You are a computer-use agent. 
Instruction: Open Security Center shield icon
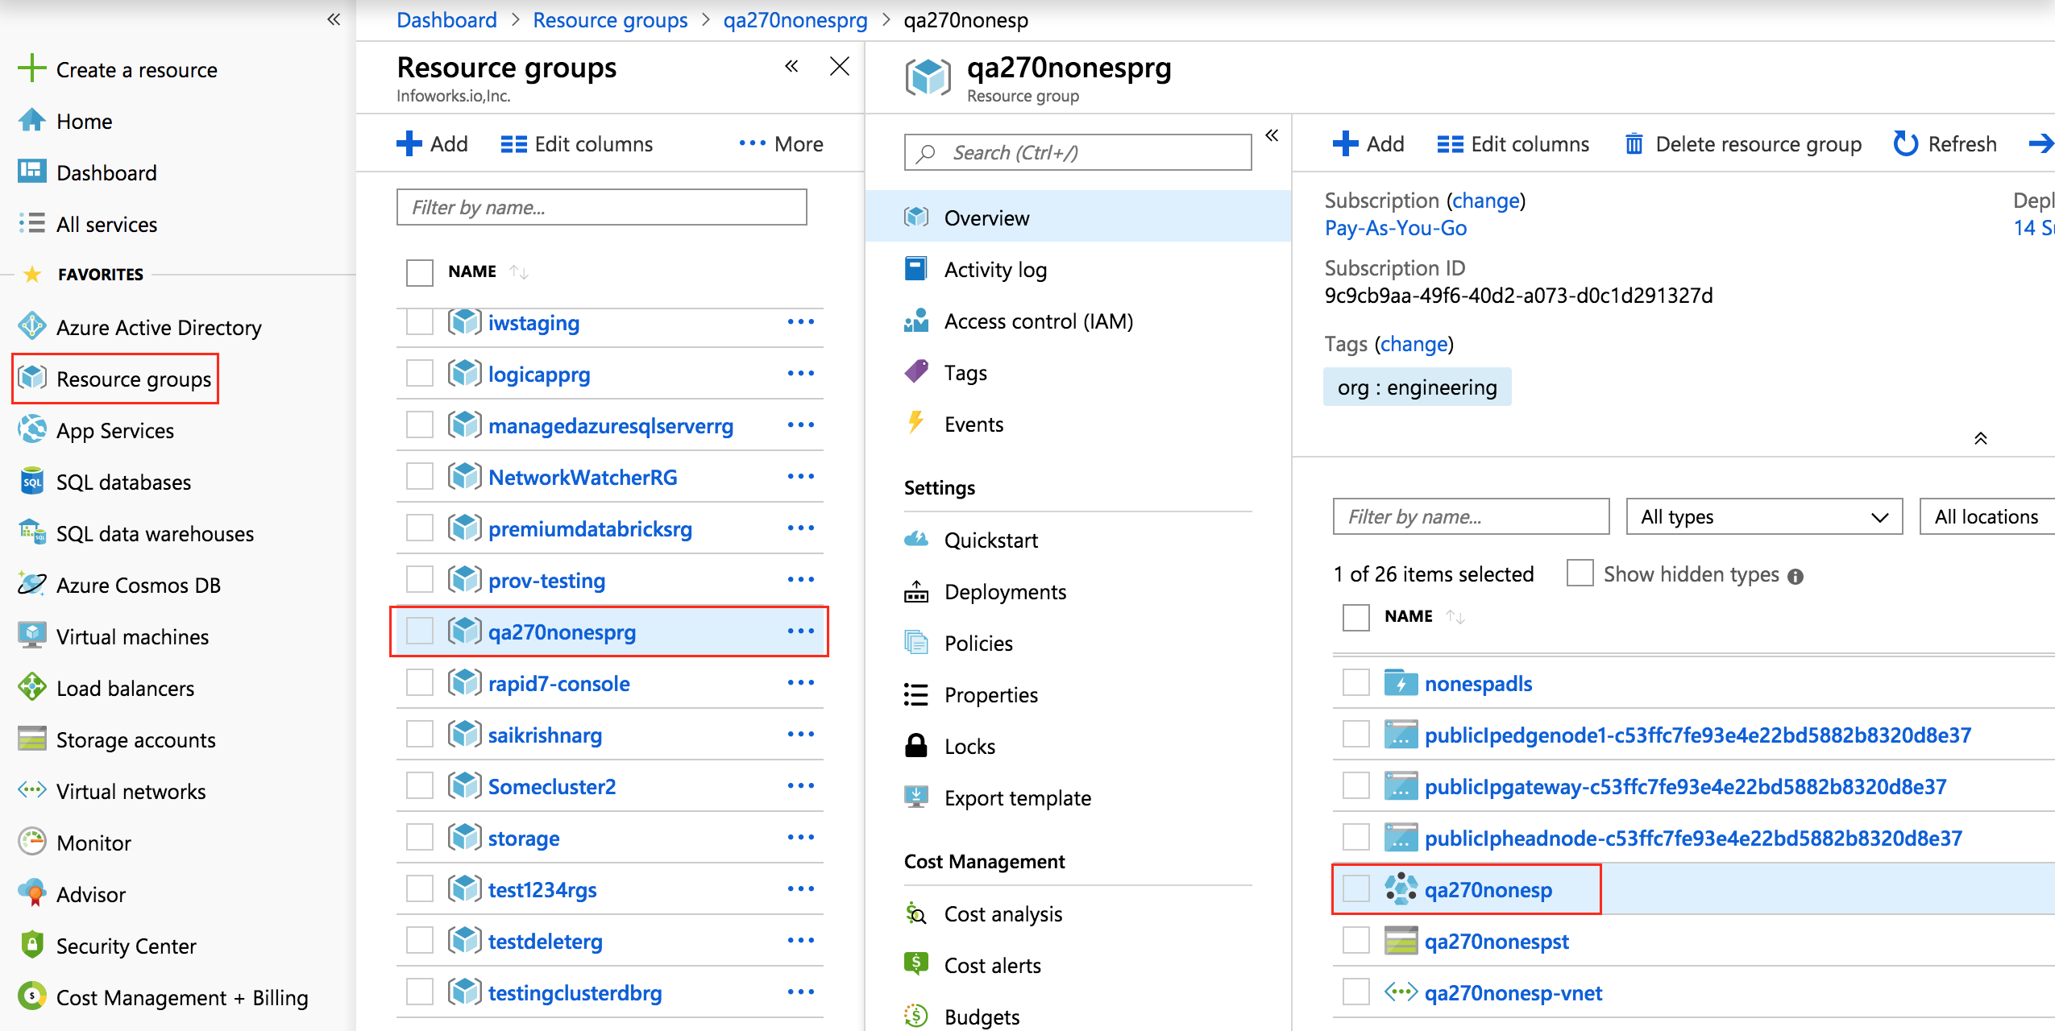[31, 945]
